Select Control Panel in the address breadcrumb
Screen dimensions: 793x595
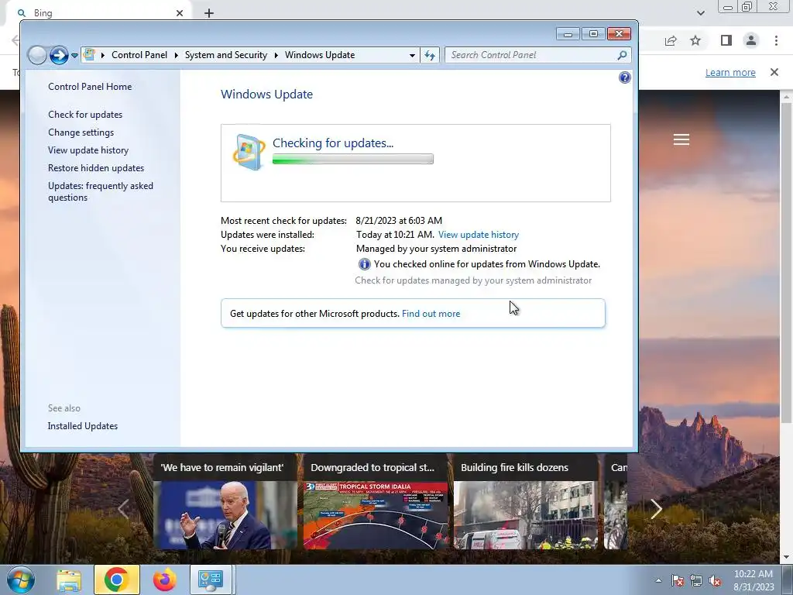[139, 55]
